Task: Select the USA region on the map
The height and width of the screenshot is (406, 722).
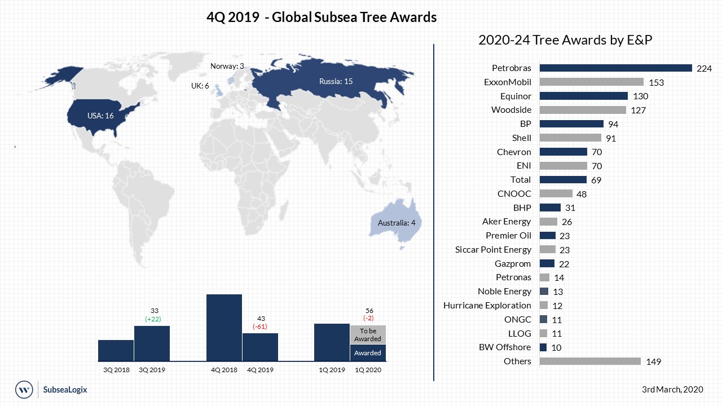Action: (x=102, y=116)
